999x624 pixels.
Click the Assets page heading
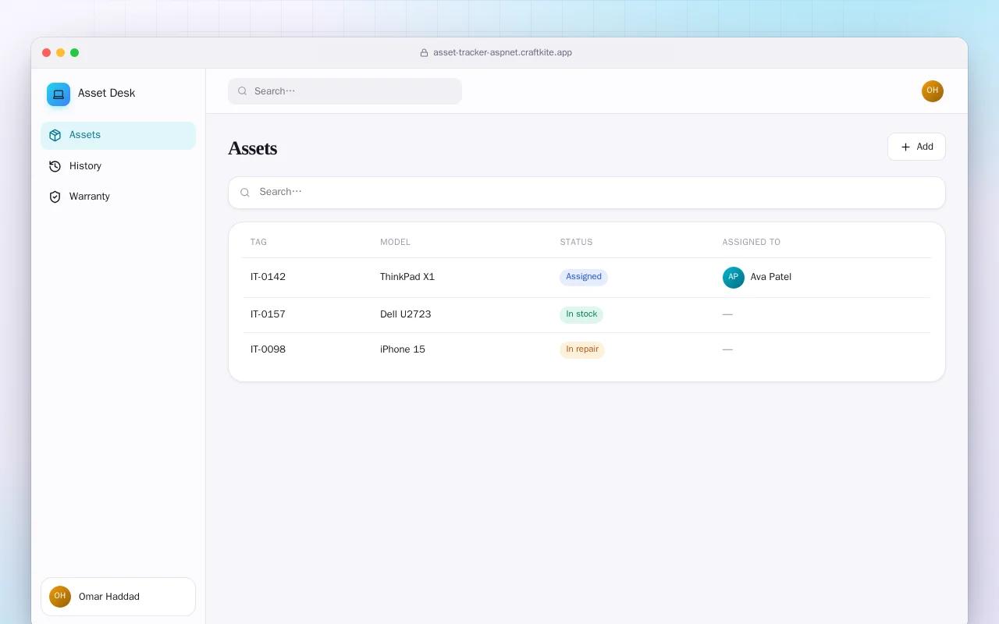coord(253,149)
